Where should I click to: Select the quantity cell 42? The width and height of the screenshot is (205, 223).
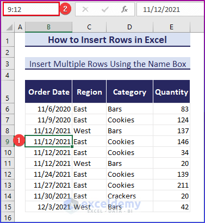click(x=171, y=207)
